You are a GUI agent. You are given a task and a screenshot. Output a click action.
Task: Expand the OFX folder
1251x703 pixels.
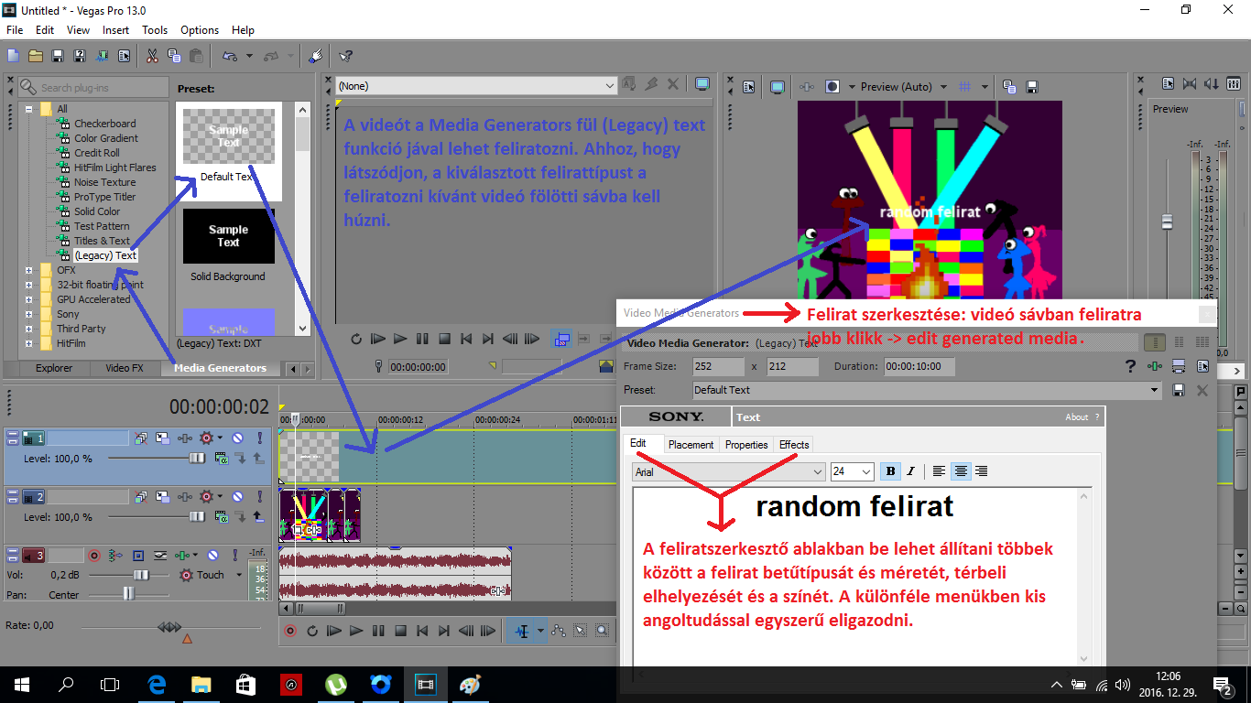(29, 270)
